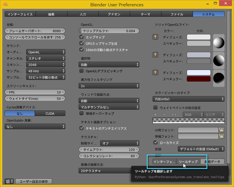Screen dimensions: 234x187
Task: Click second light ディフューズ color swatch
Action: [199, 55]
